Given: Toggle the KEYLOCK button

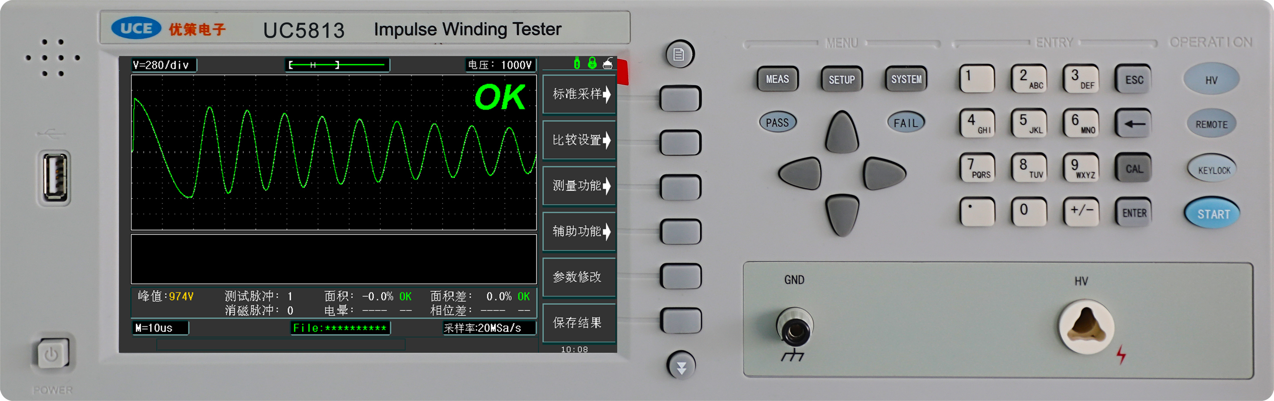Looking at the screenshot, I should [1213, 169].
